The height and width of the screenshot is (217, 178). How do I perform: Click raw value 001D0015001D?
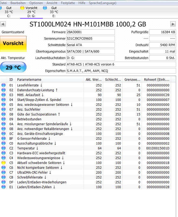[x=158, y=148]
